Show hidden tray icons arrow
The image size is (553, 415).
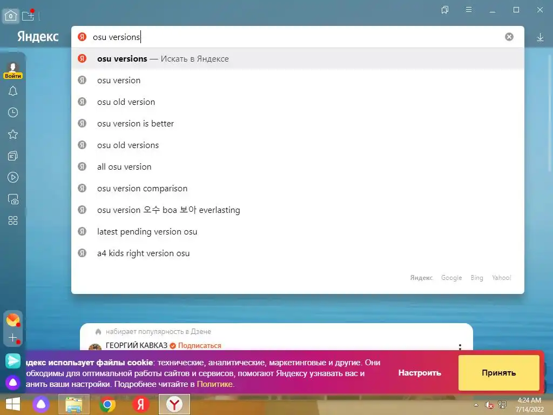point(476,405)
